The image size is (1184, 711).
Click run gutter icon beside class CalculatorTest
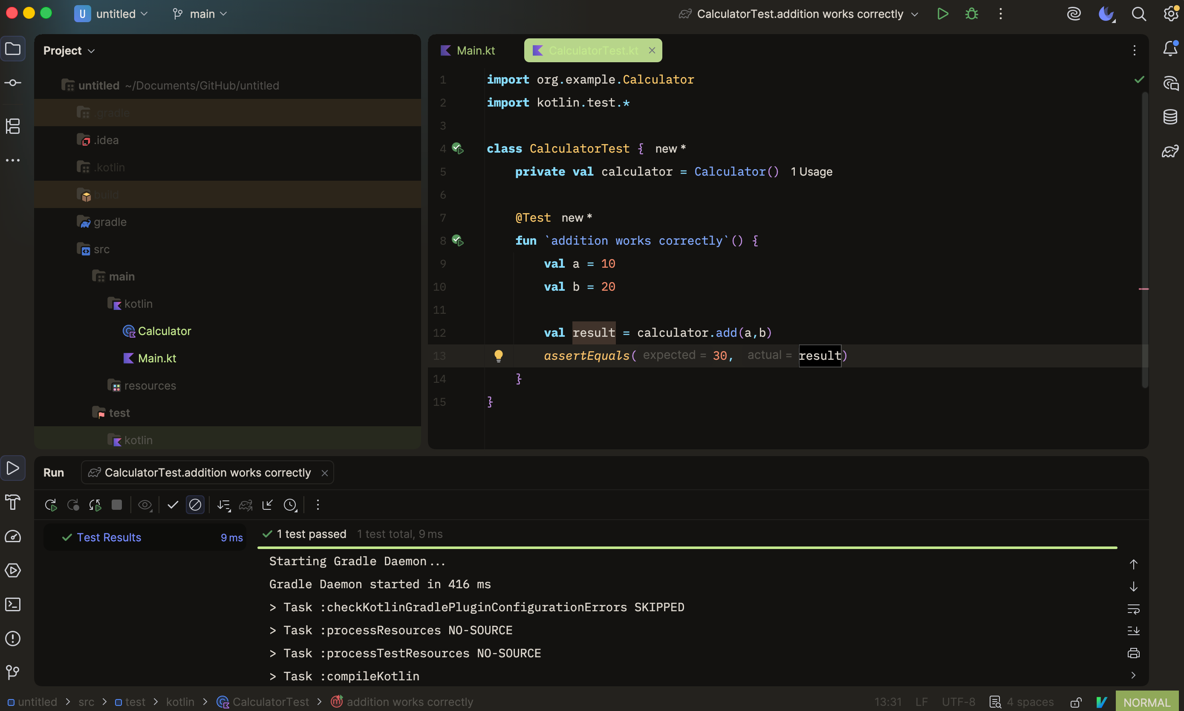pyautogui.click(x=458, y=148)
